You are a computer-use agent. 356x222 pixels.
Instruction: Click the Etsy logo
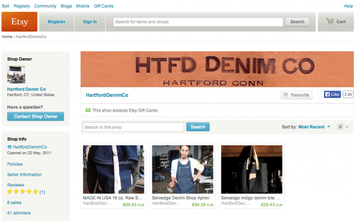pyautogui.click(x=19, y=22)
